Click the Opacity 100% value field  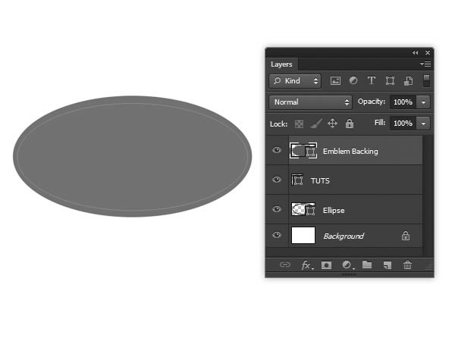click(403, 102)
